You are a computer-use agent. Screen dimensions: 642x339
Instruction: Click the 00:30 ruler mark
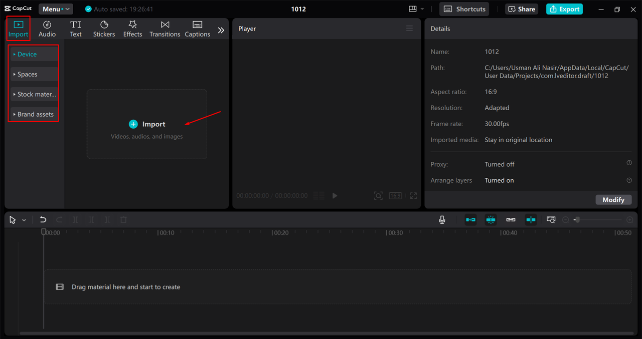pyautogui.click(x=394, y=233)
